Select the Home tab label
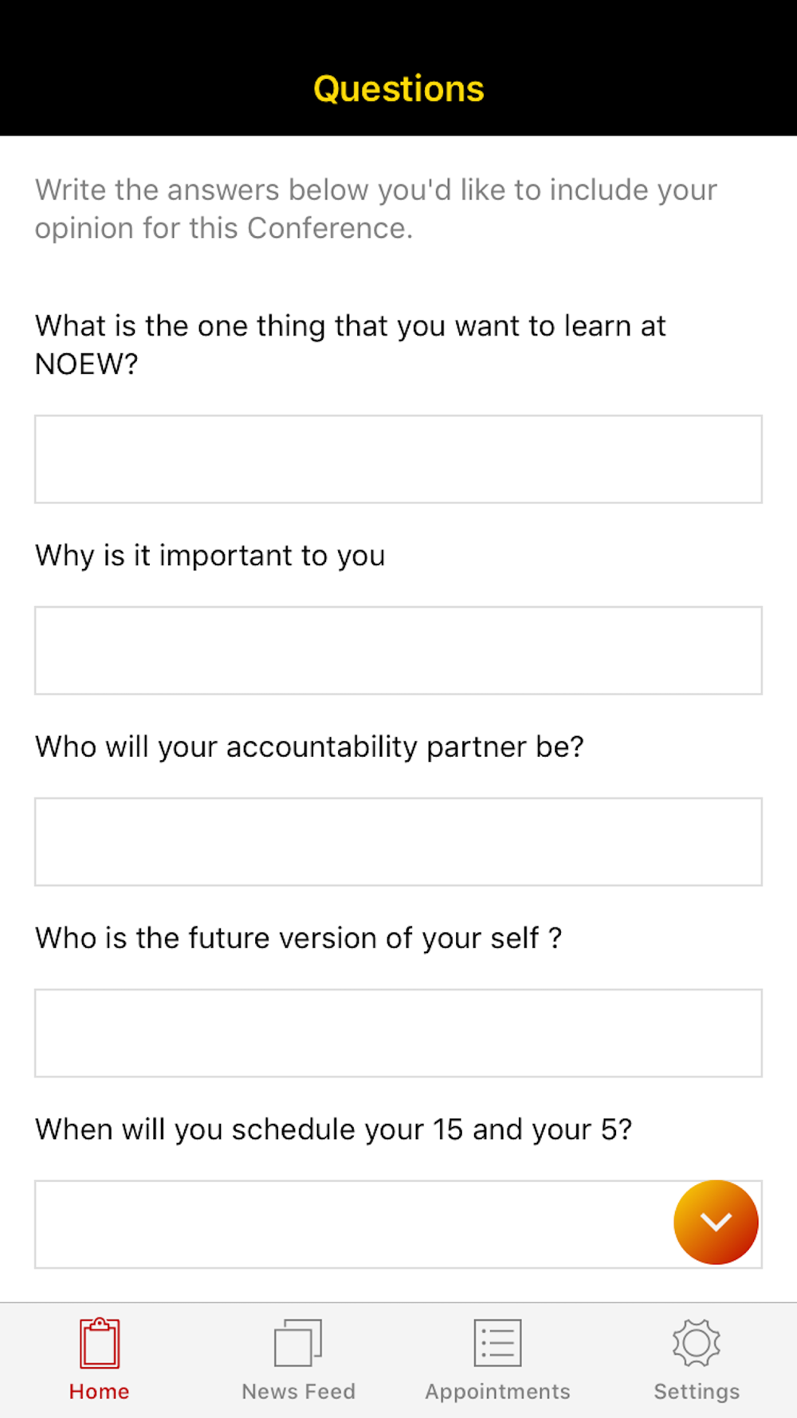The width and height of the screenshot is (797, 1418). tap(100, 1392)
